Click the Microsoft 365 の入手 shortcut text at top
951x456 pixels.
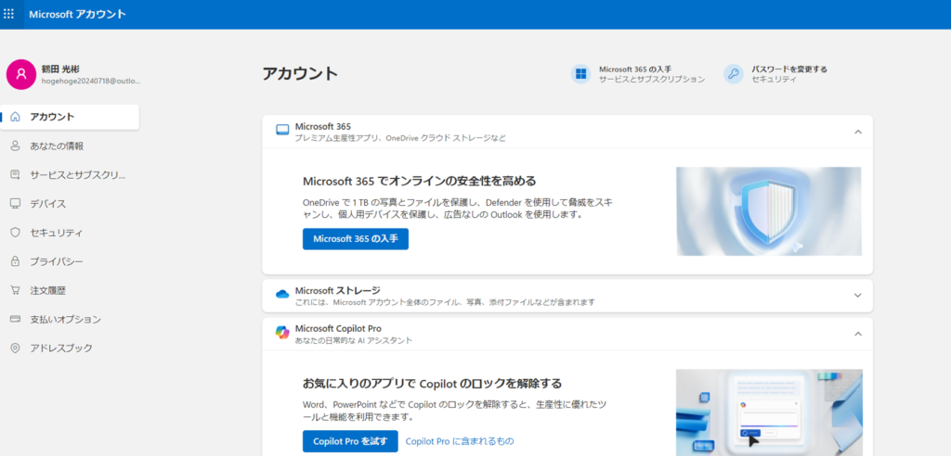coord(635,69)
